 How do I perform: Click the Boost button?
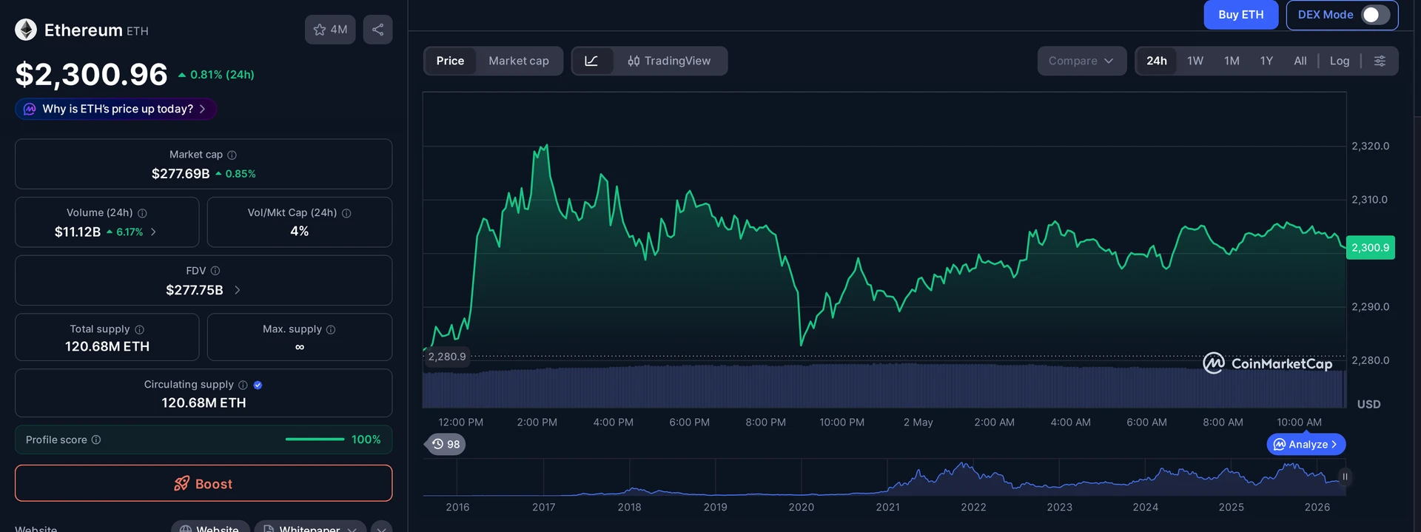click(204, 483)
